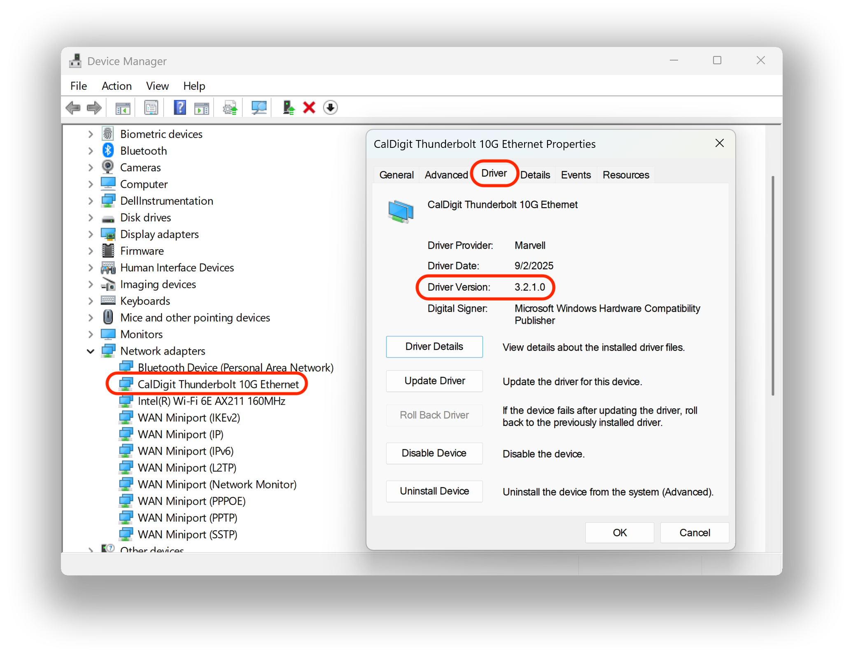
Task: Click the red X uninstall device toolbar icon
Action: tap(309, 108)
